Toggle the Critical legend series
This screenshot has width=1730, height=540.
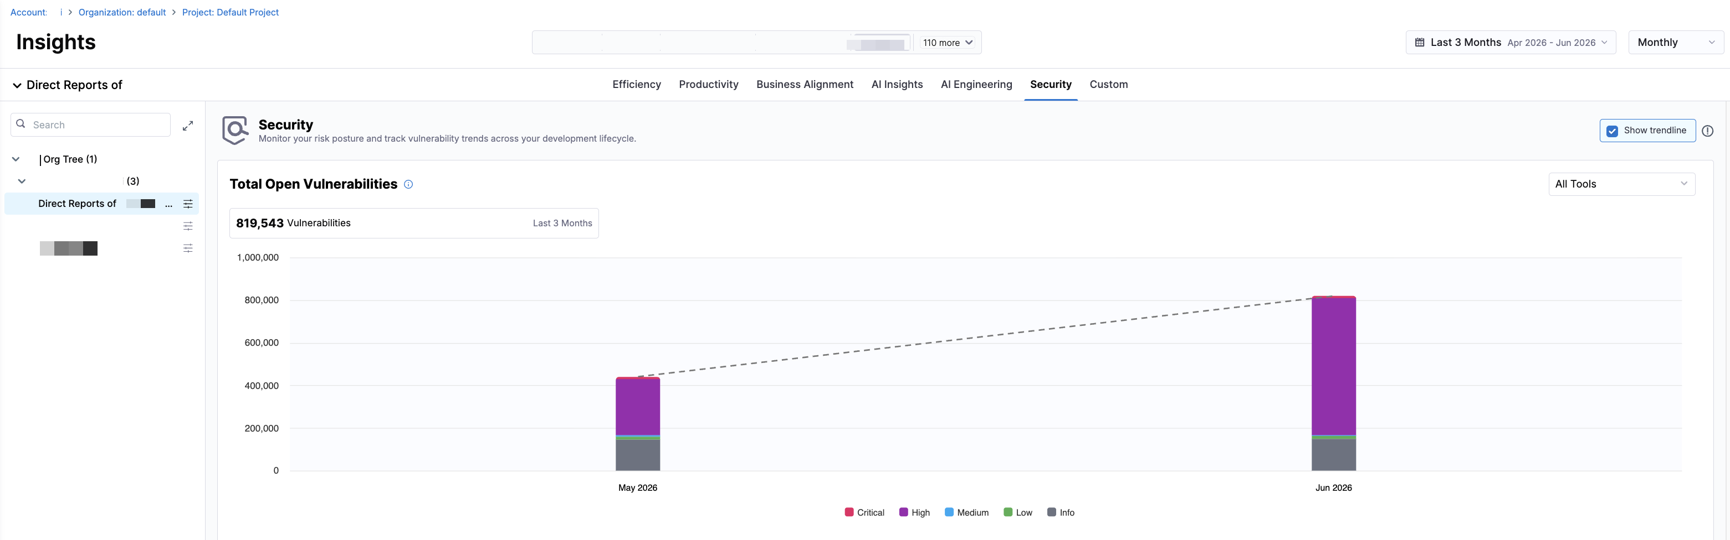(x=864, y=512)
